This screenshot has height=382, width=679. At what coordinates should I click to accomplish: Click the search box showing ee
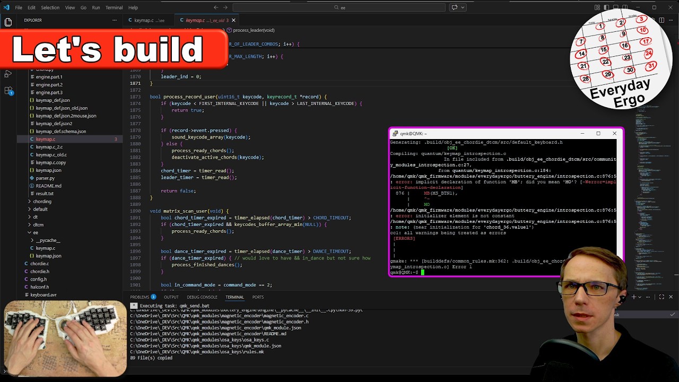(339, 7)
